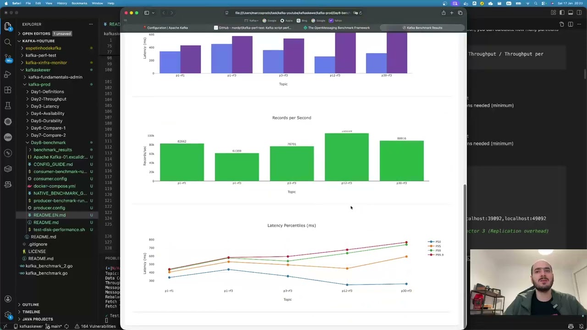
Task: Click p12-rf3 green bar in Records per Second
Action: tap(347, 157)
